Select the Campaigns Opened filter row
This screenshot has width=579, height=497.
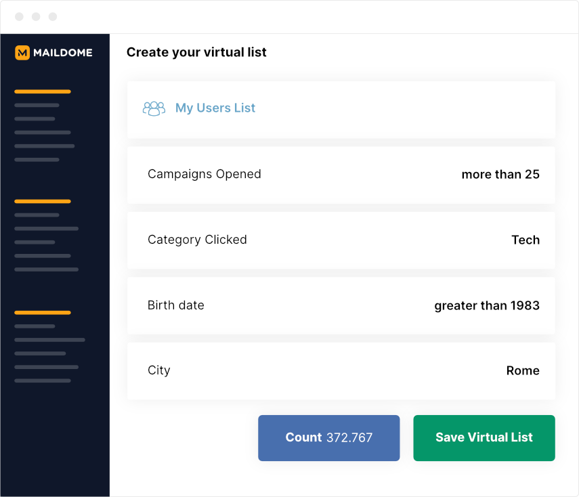point(341,175)
